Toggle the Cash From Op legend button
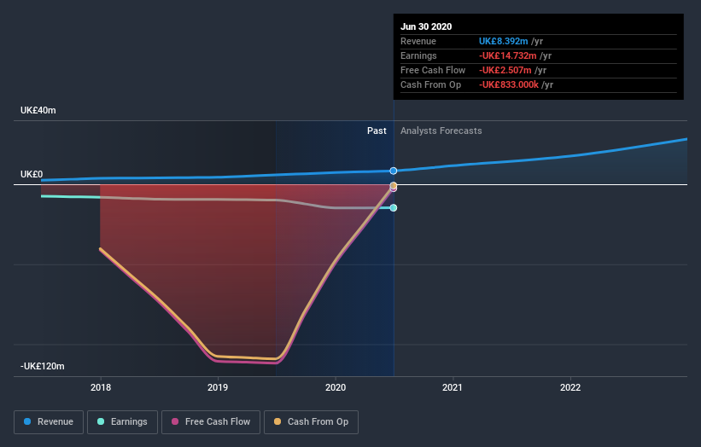701x447 pixels. (311, 422)
